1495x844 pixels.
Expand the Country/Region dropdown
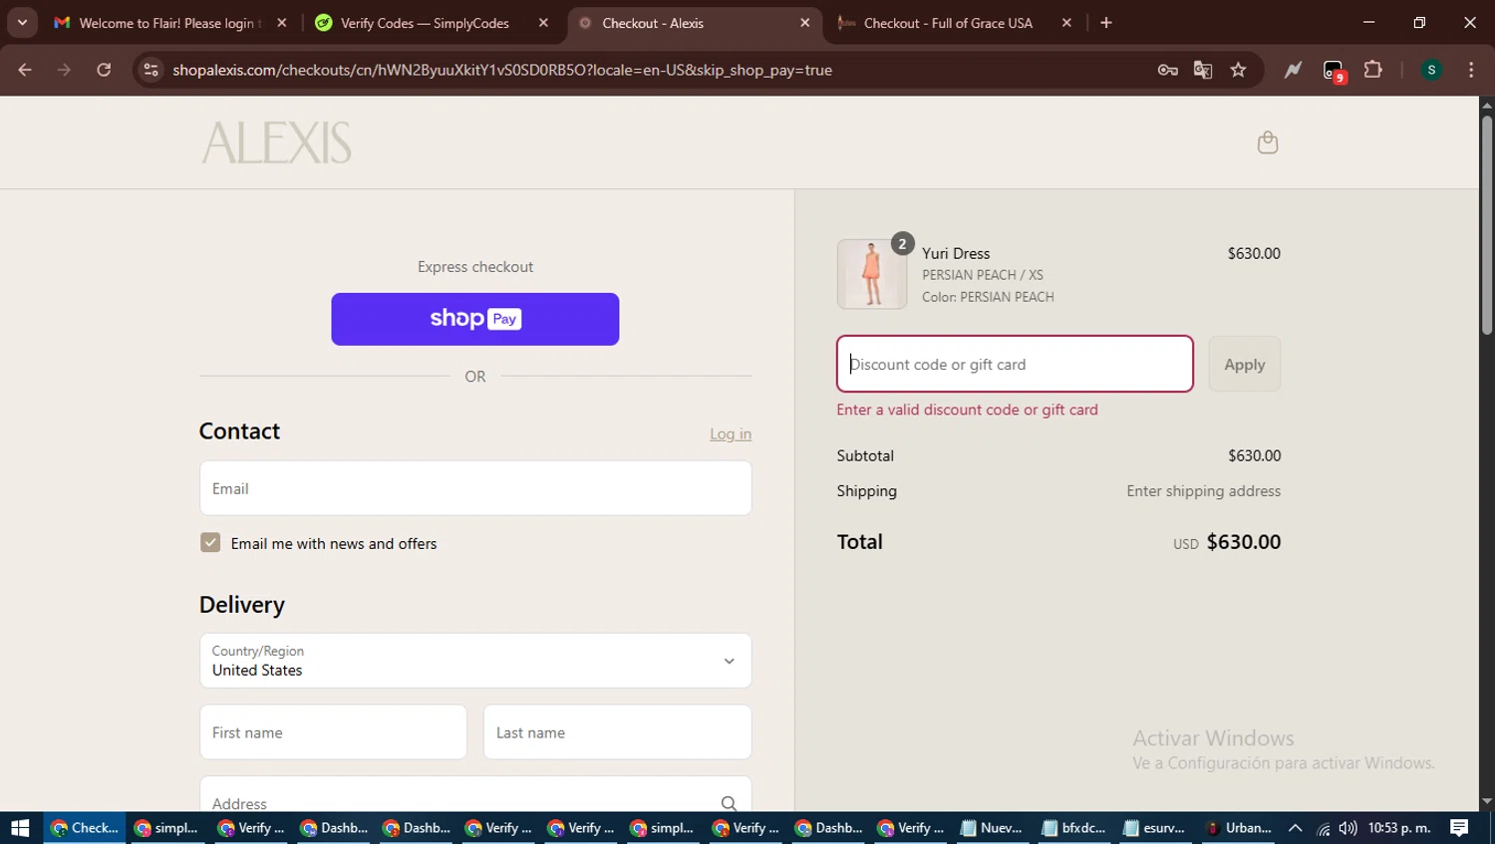click(475, 661)
